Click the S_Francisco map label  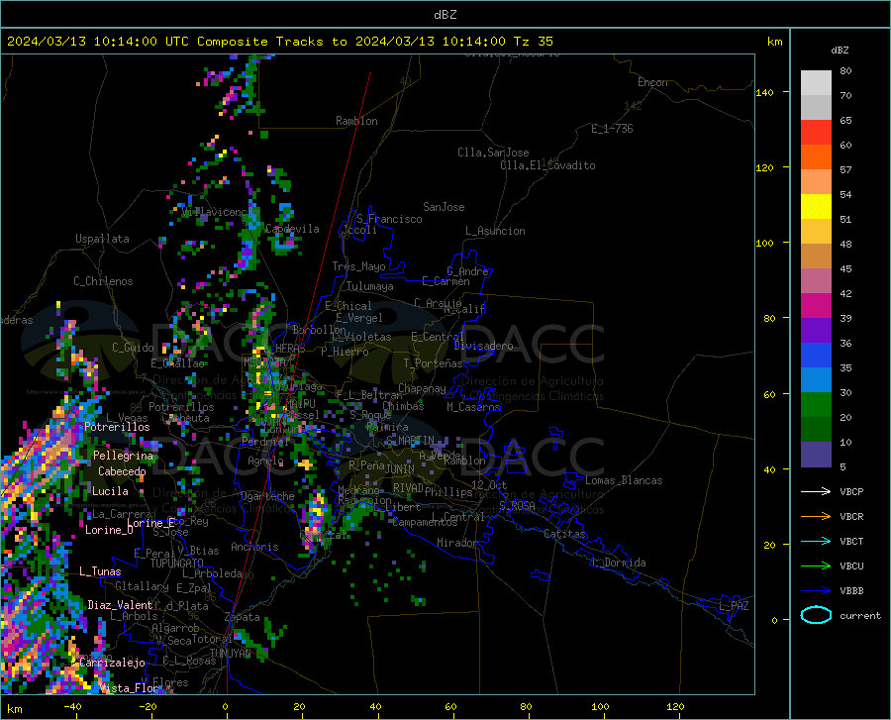click(x=389, y=219)
